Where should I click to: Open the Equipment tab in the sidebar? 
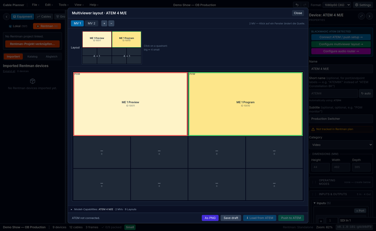click(x=23, y=17)
